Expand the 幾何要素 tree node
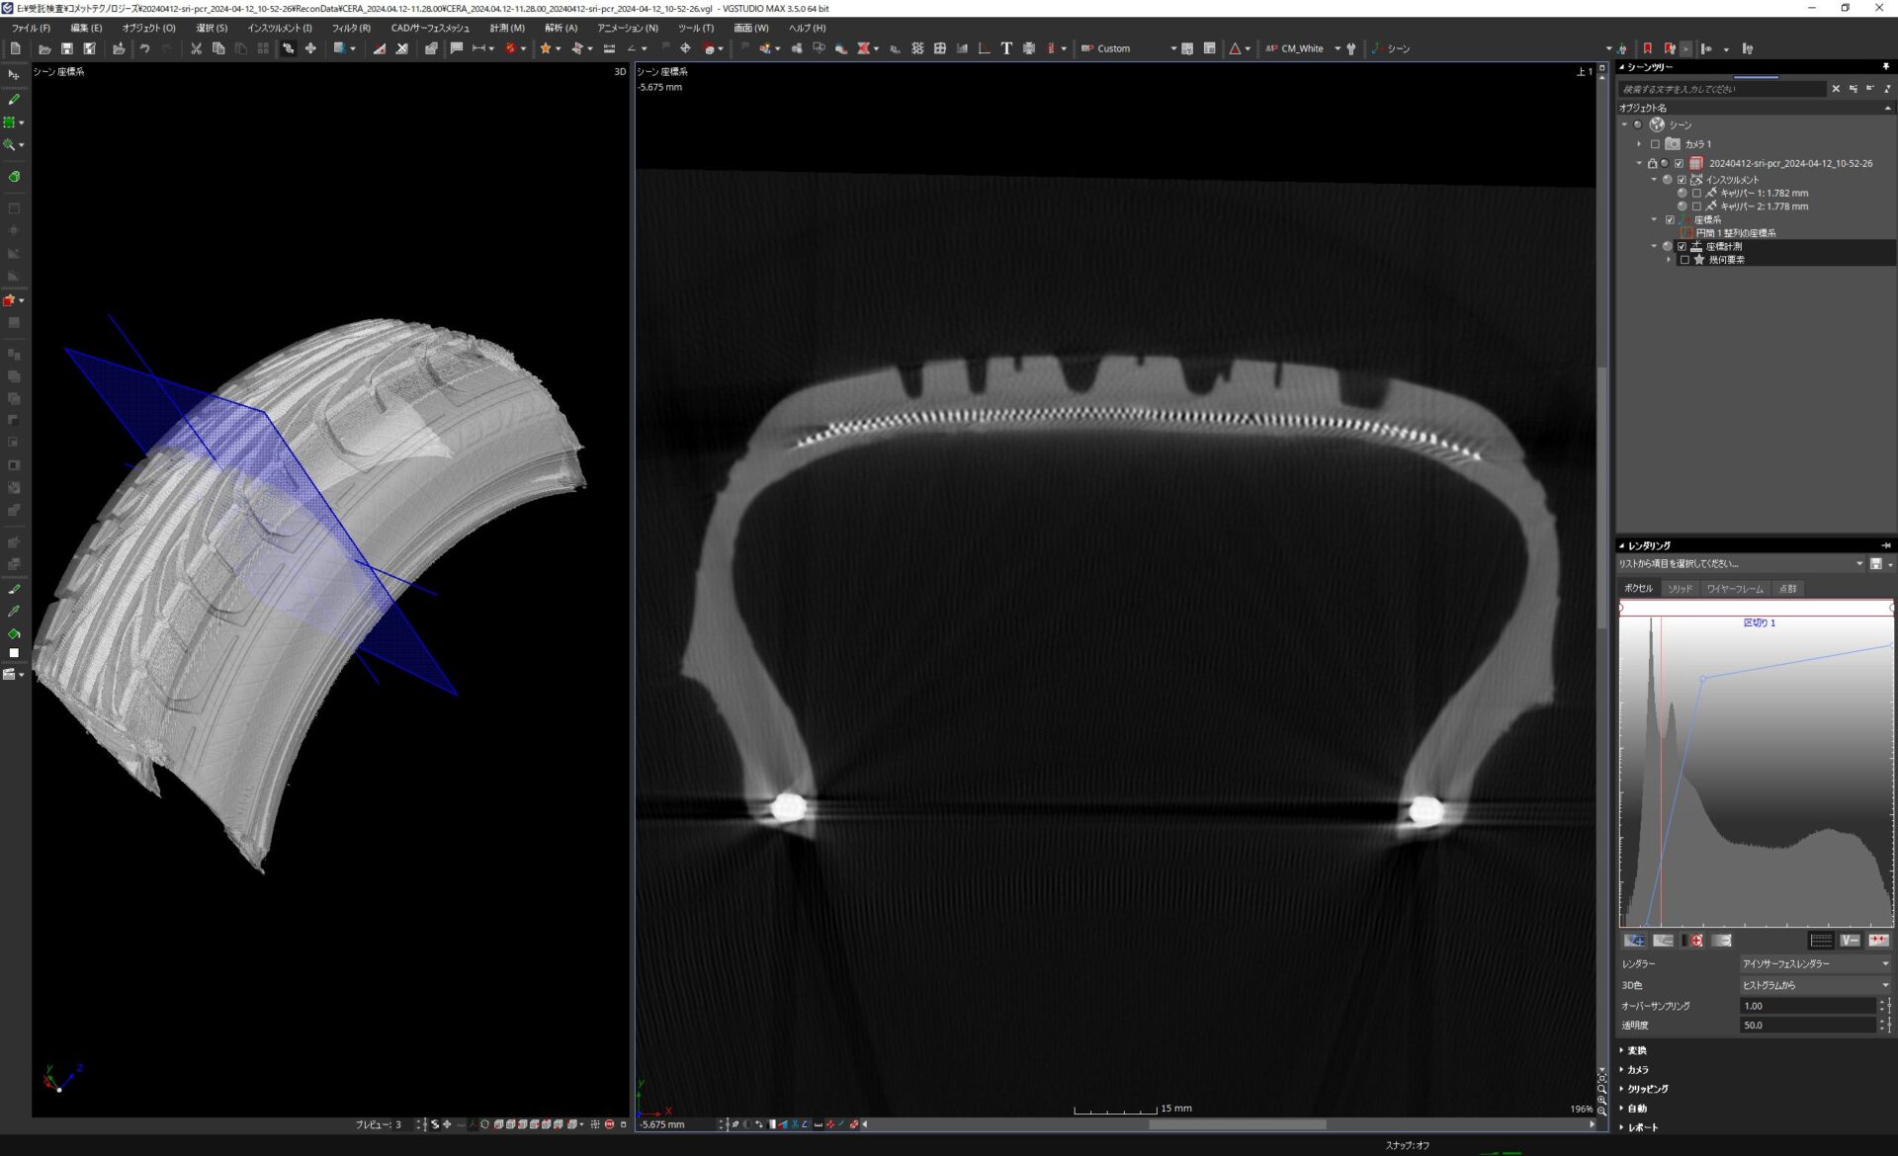Screen dimensions: 1898x1156 1670,260
